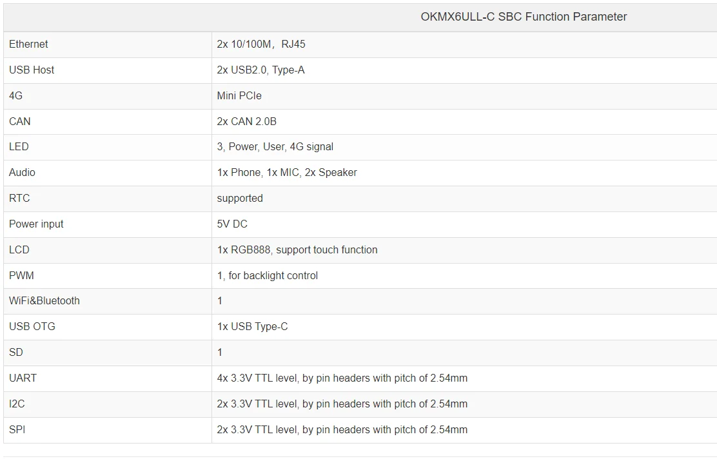Select the Audio row label
Image resolution: width=717 pixels, height=459 pixels.
23,173
